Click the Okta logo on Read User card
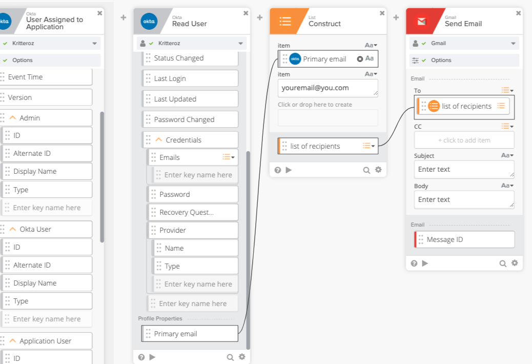 (149, 22)
